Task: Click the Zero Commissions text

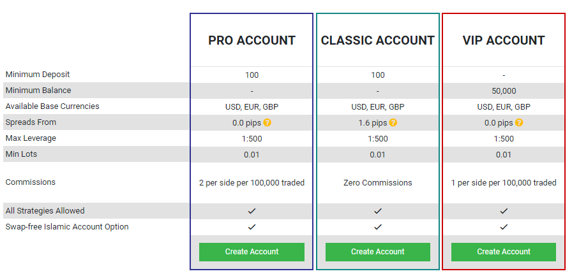Action: click(378, 183)
